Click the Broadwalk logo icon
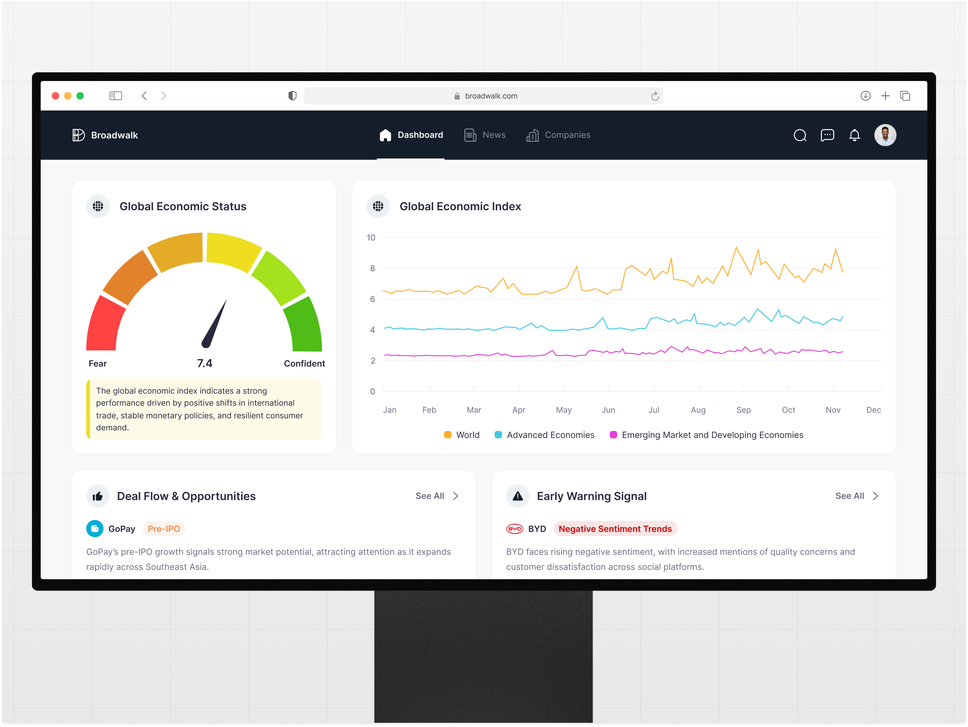The height and width of the screenshot is (727, 968). click(78, 135)
